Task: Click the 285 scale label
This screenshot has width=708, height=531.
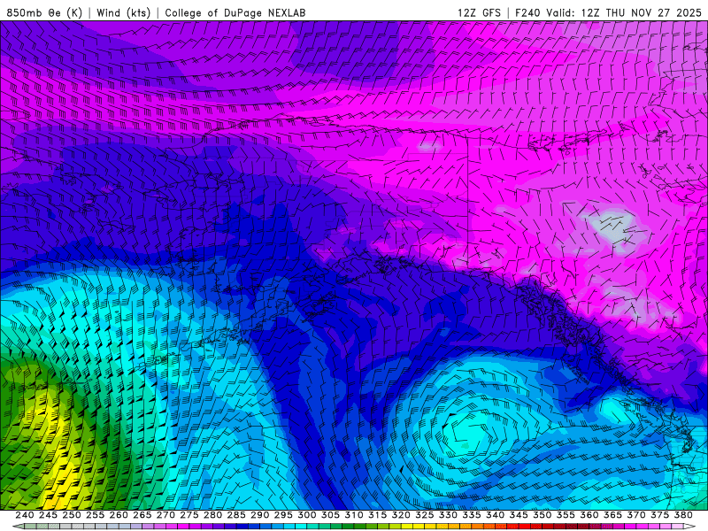Action: (x=236, y=515)
